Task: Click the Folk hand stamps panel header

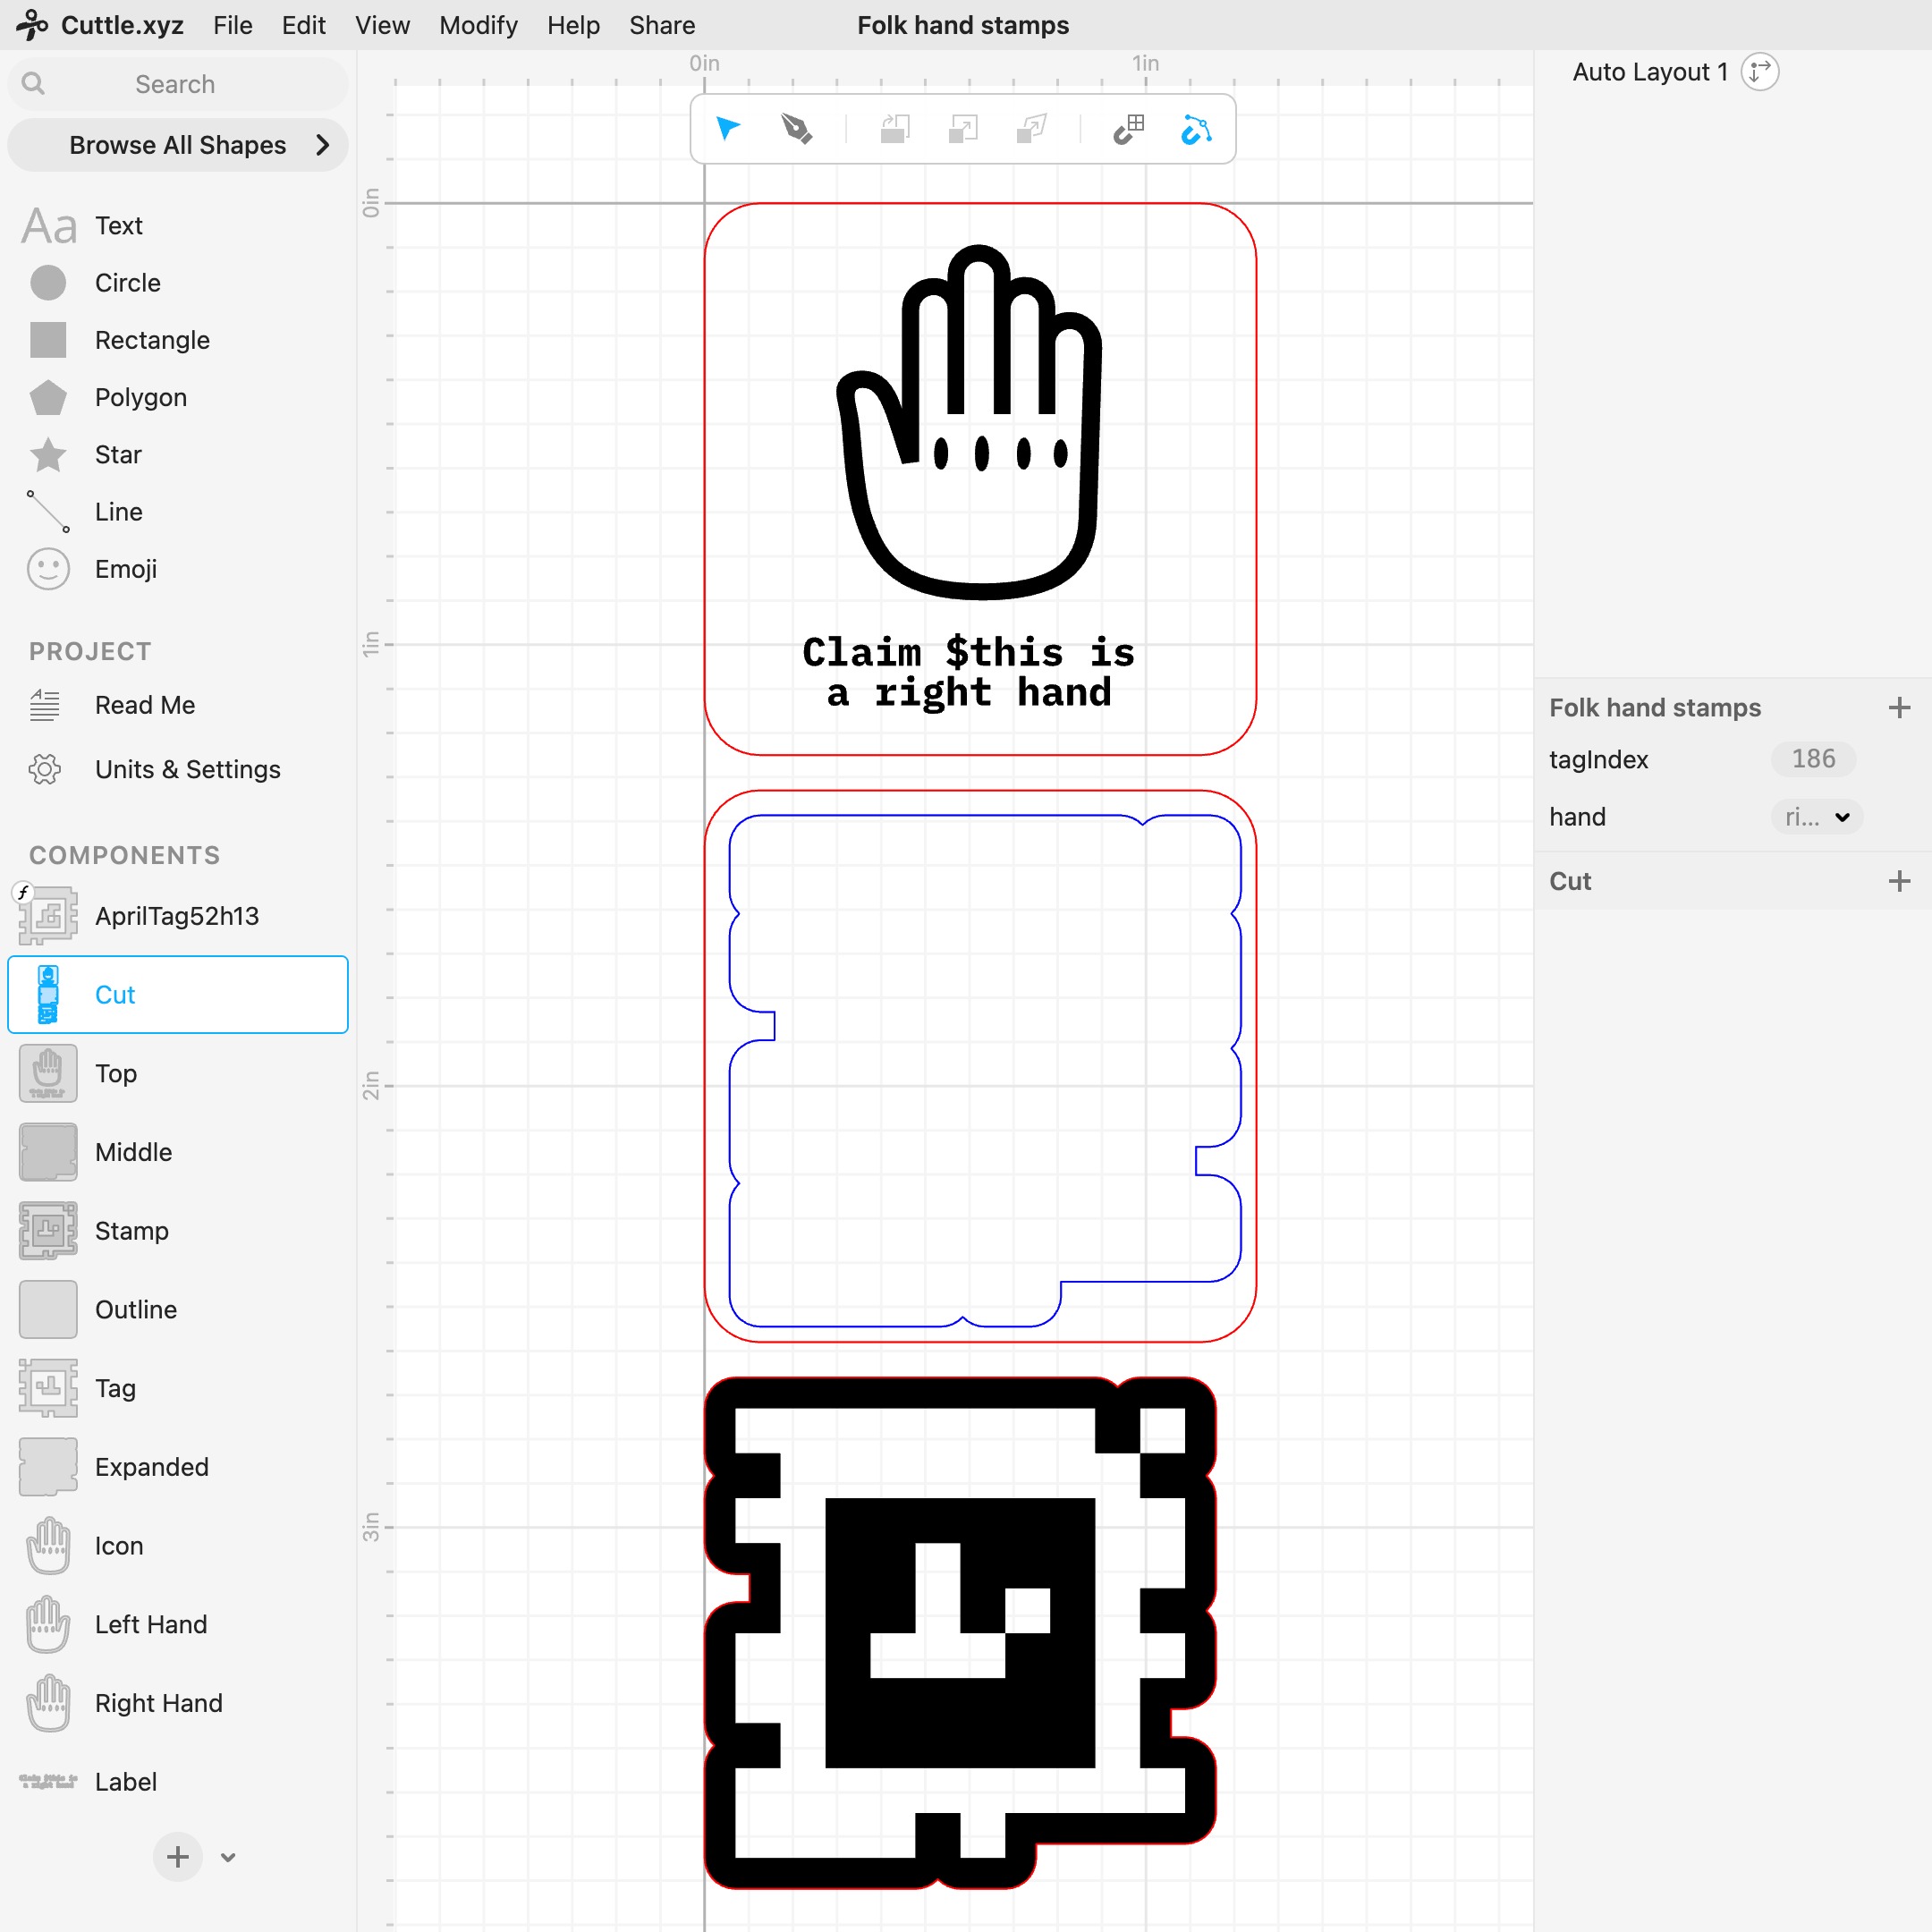Action: (x=1655, y=708)
